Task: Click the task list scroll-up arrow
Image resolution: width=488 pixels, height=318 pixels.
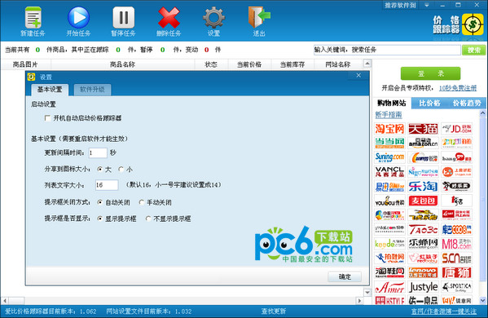Action: [x=367, y=64]
